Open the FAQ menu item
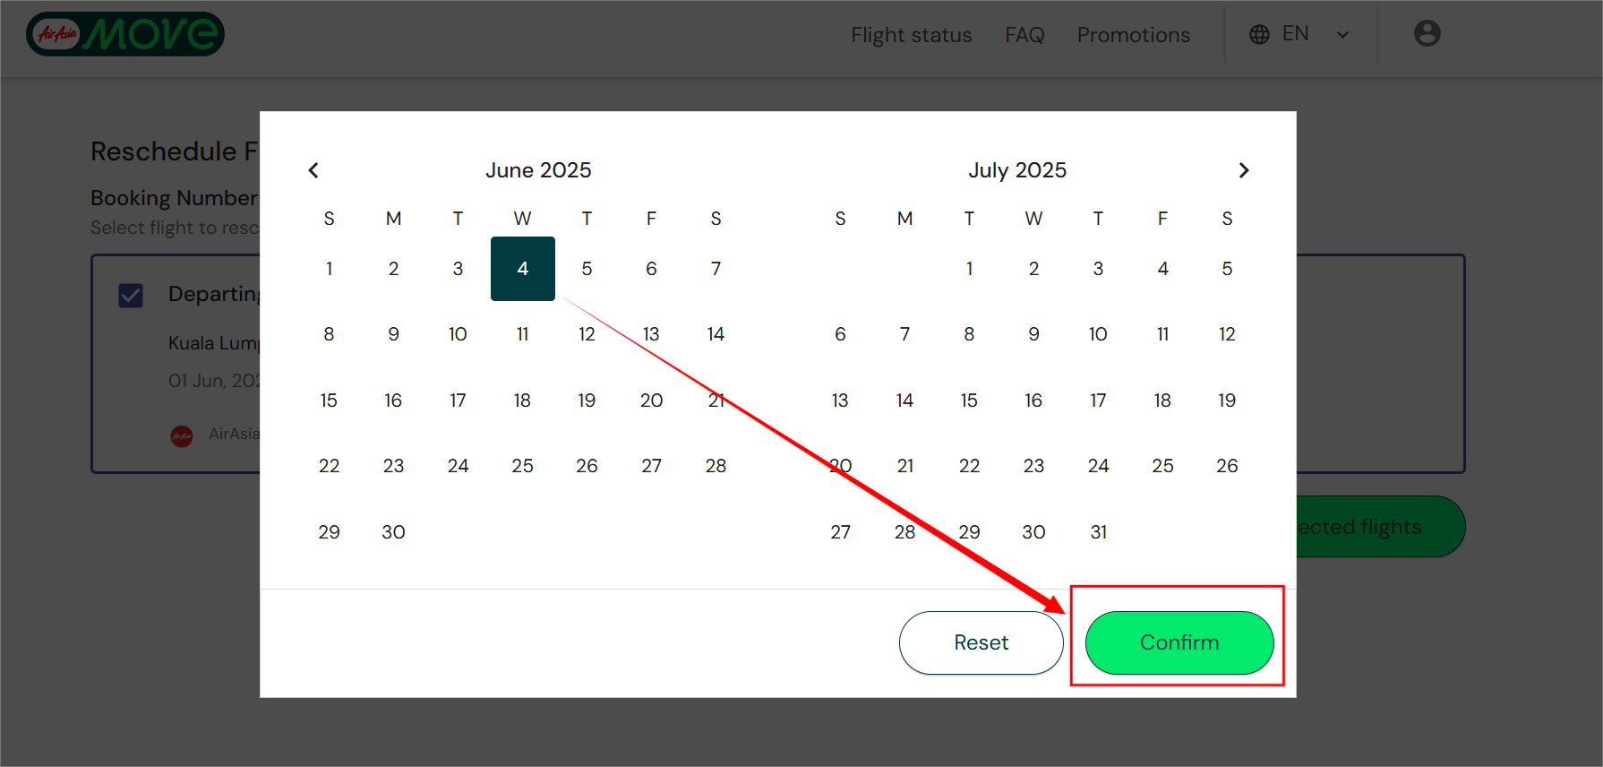This screenshot has width=1603, height=767. [x=1024, y=35]
